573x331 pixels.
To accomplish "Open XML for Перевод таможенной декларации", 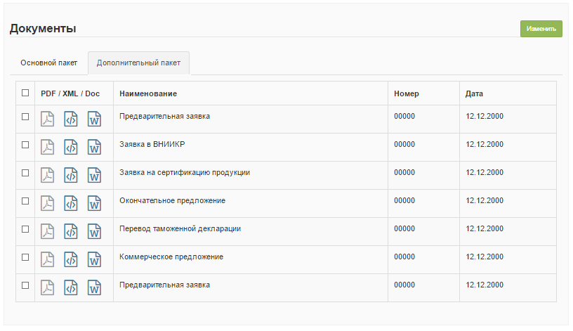I will [x=70, y=231].
